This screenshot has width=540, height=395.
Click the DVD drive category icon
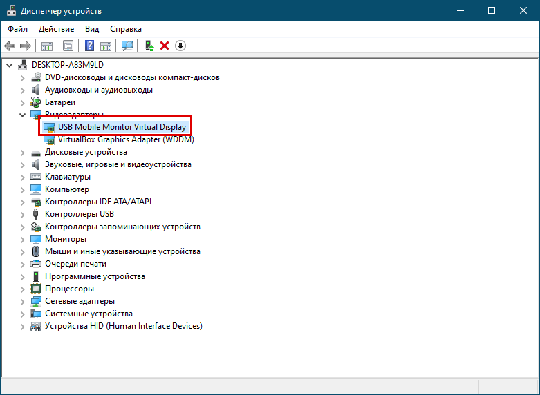coord(36,77)
